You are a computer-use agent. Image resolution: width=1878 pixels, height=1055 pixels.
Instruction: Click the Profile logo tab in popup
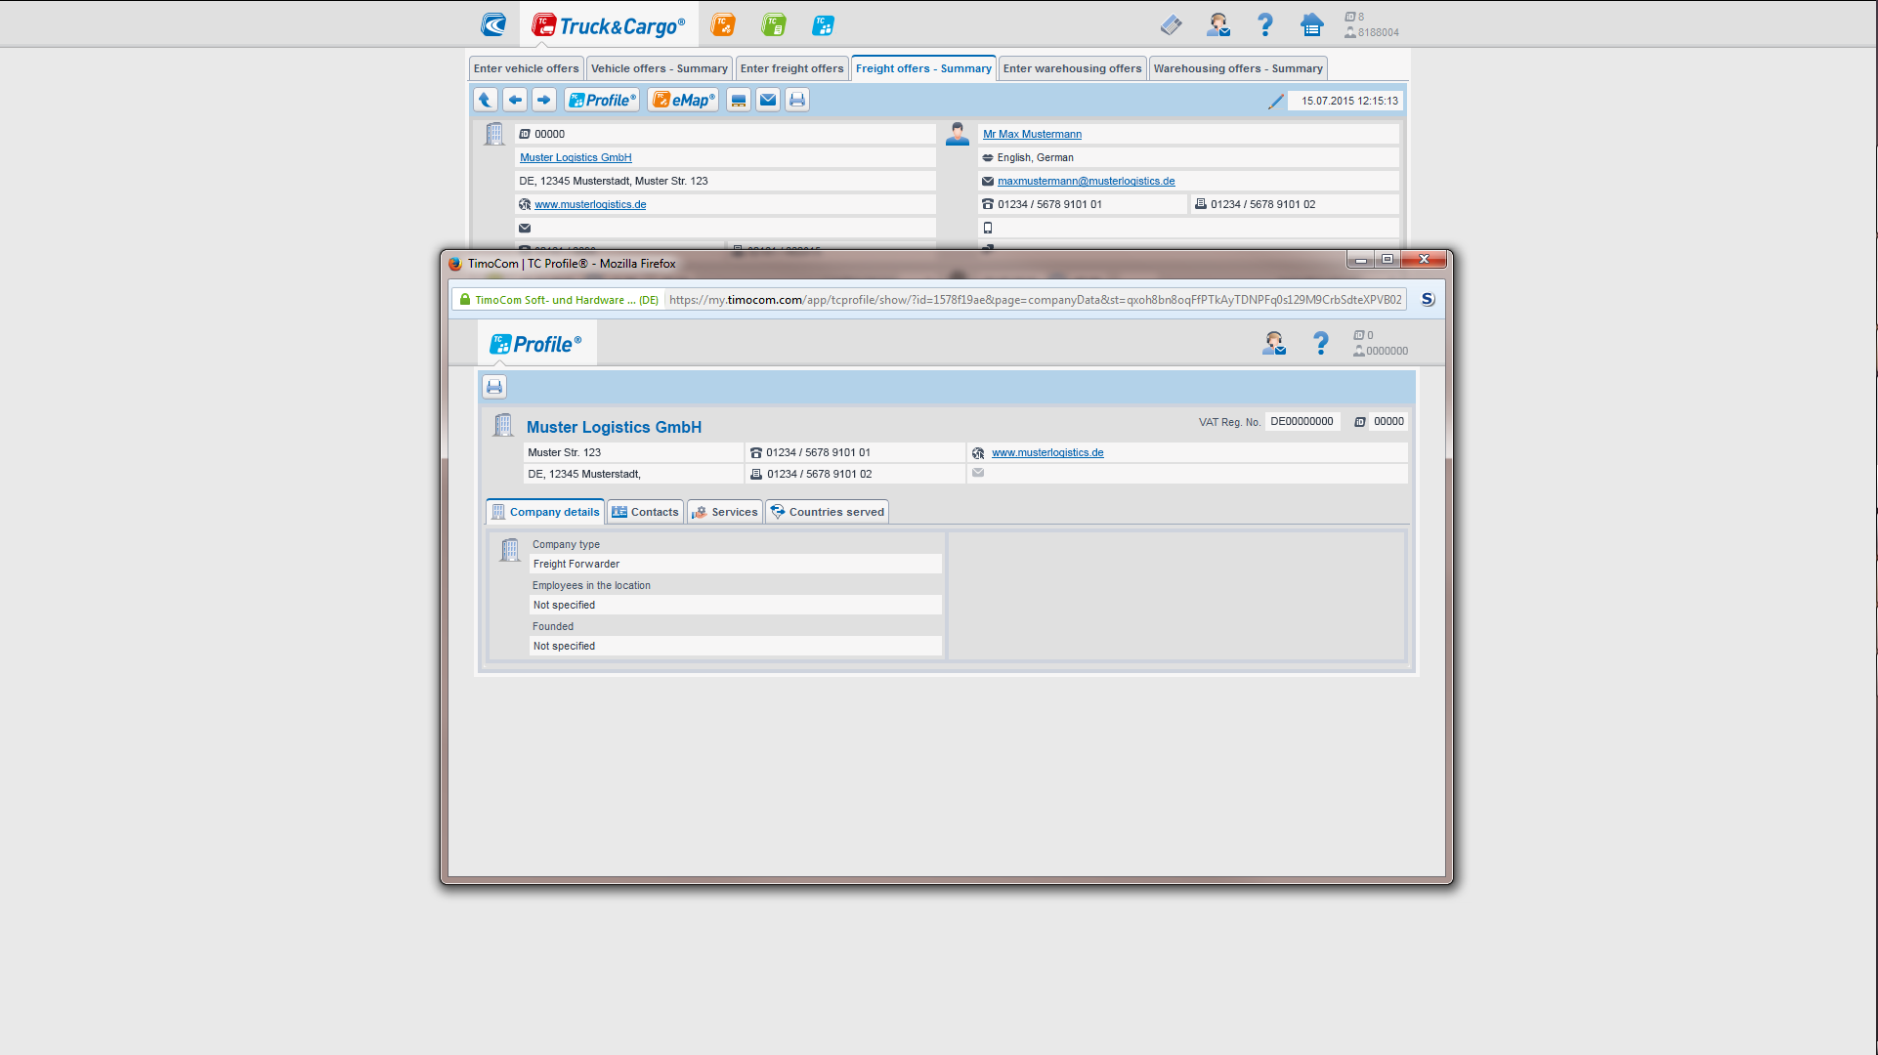[536, 344]
